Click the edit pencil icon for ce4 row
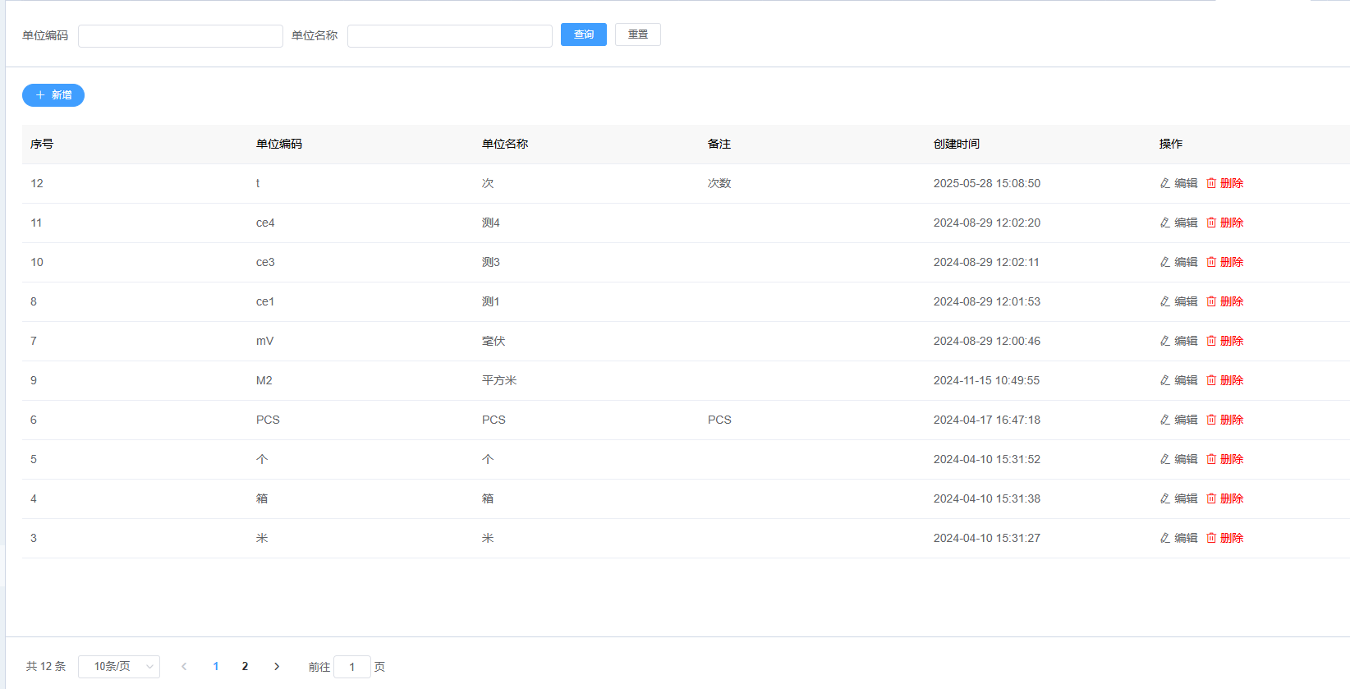The image size is (1350, 689). 1164,223
